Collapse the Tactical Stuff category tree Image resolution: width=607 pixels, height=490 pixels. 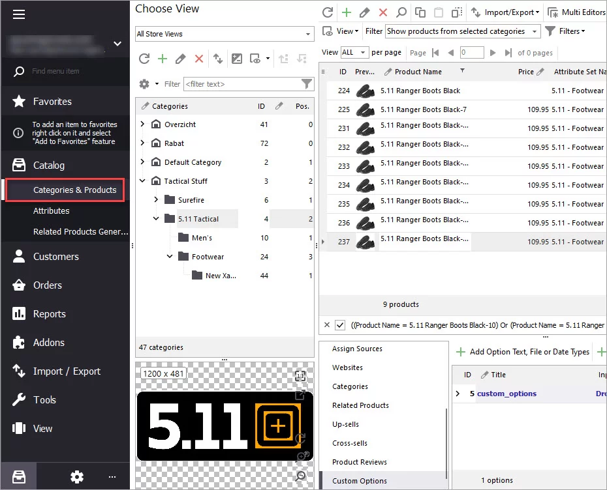142,181
